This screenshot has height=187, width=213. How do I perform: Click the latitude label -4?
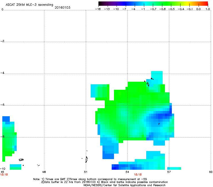(2, 73)
